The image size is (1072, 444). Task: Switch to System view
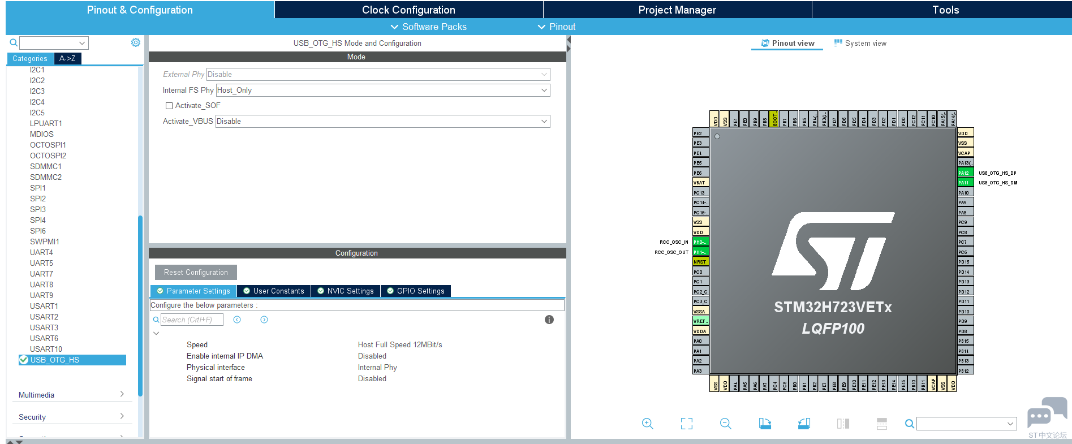point(860,43)
